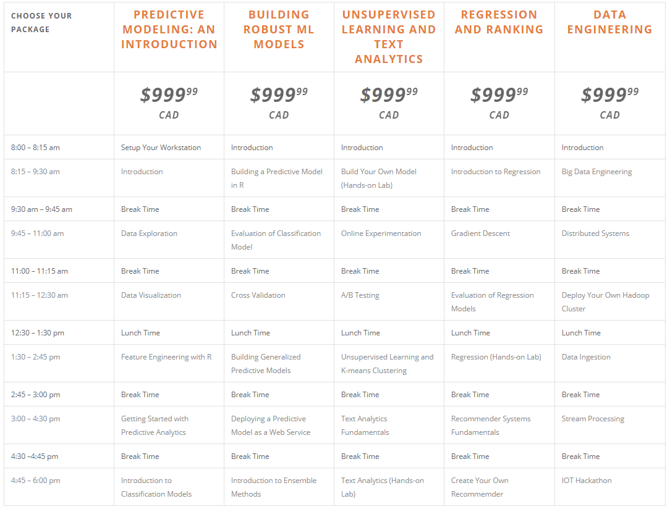This screenshot has width=670, height=509.
Task: Open the Building Robust ML Models package
Action: [279, 30]
